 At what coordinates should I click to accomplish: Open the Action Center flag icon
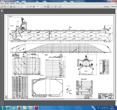pos(105,108)
